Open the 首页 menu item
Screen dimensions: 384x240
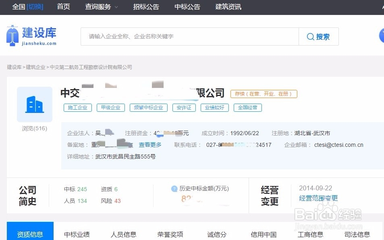[63, 6]
